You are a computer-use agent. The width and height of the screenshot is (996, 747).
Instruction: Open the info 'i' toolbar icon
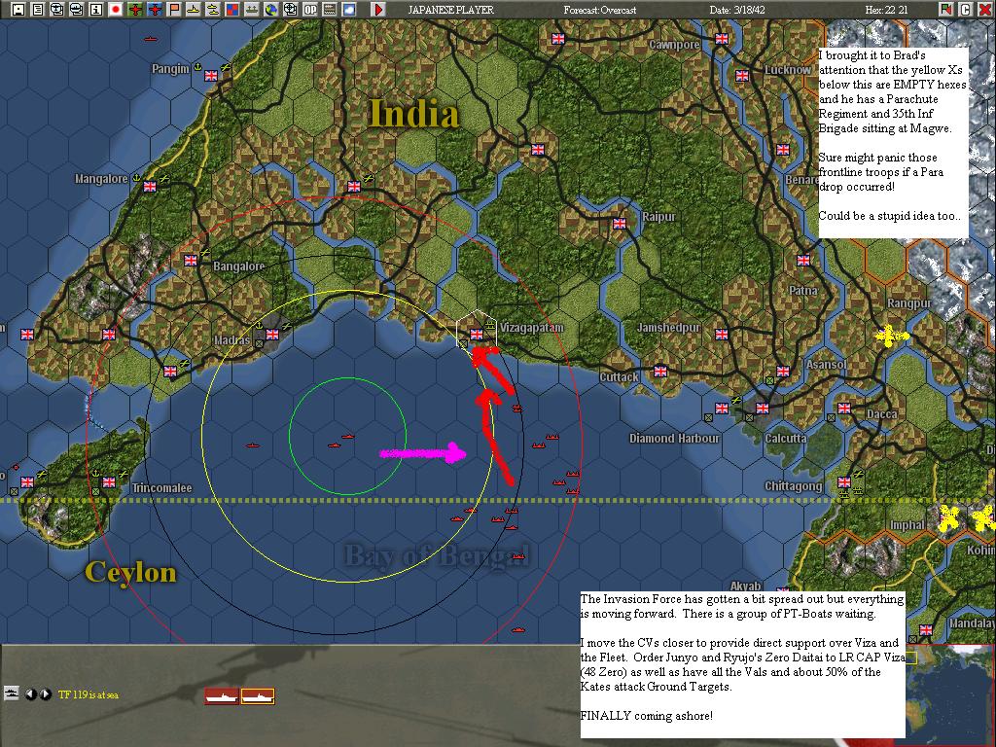click(x=96, y=10)
